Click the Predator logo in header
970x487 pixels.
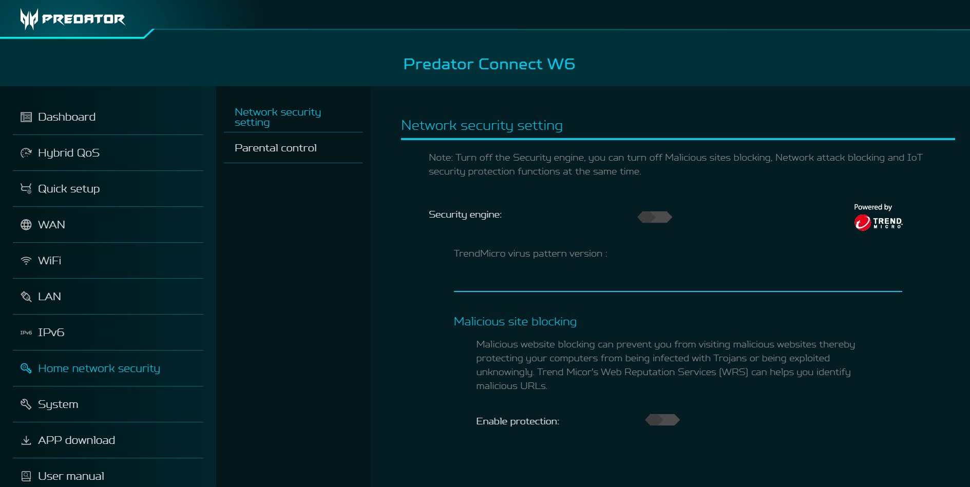click(x=72, y=19)
